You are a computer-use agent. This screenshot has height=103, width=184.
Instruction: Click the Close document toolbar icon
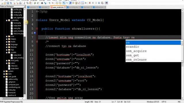[x=14, y=3]
